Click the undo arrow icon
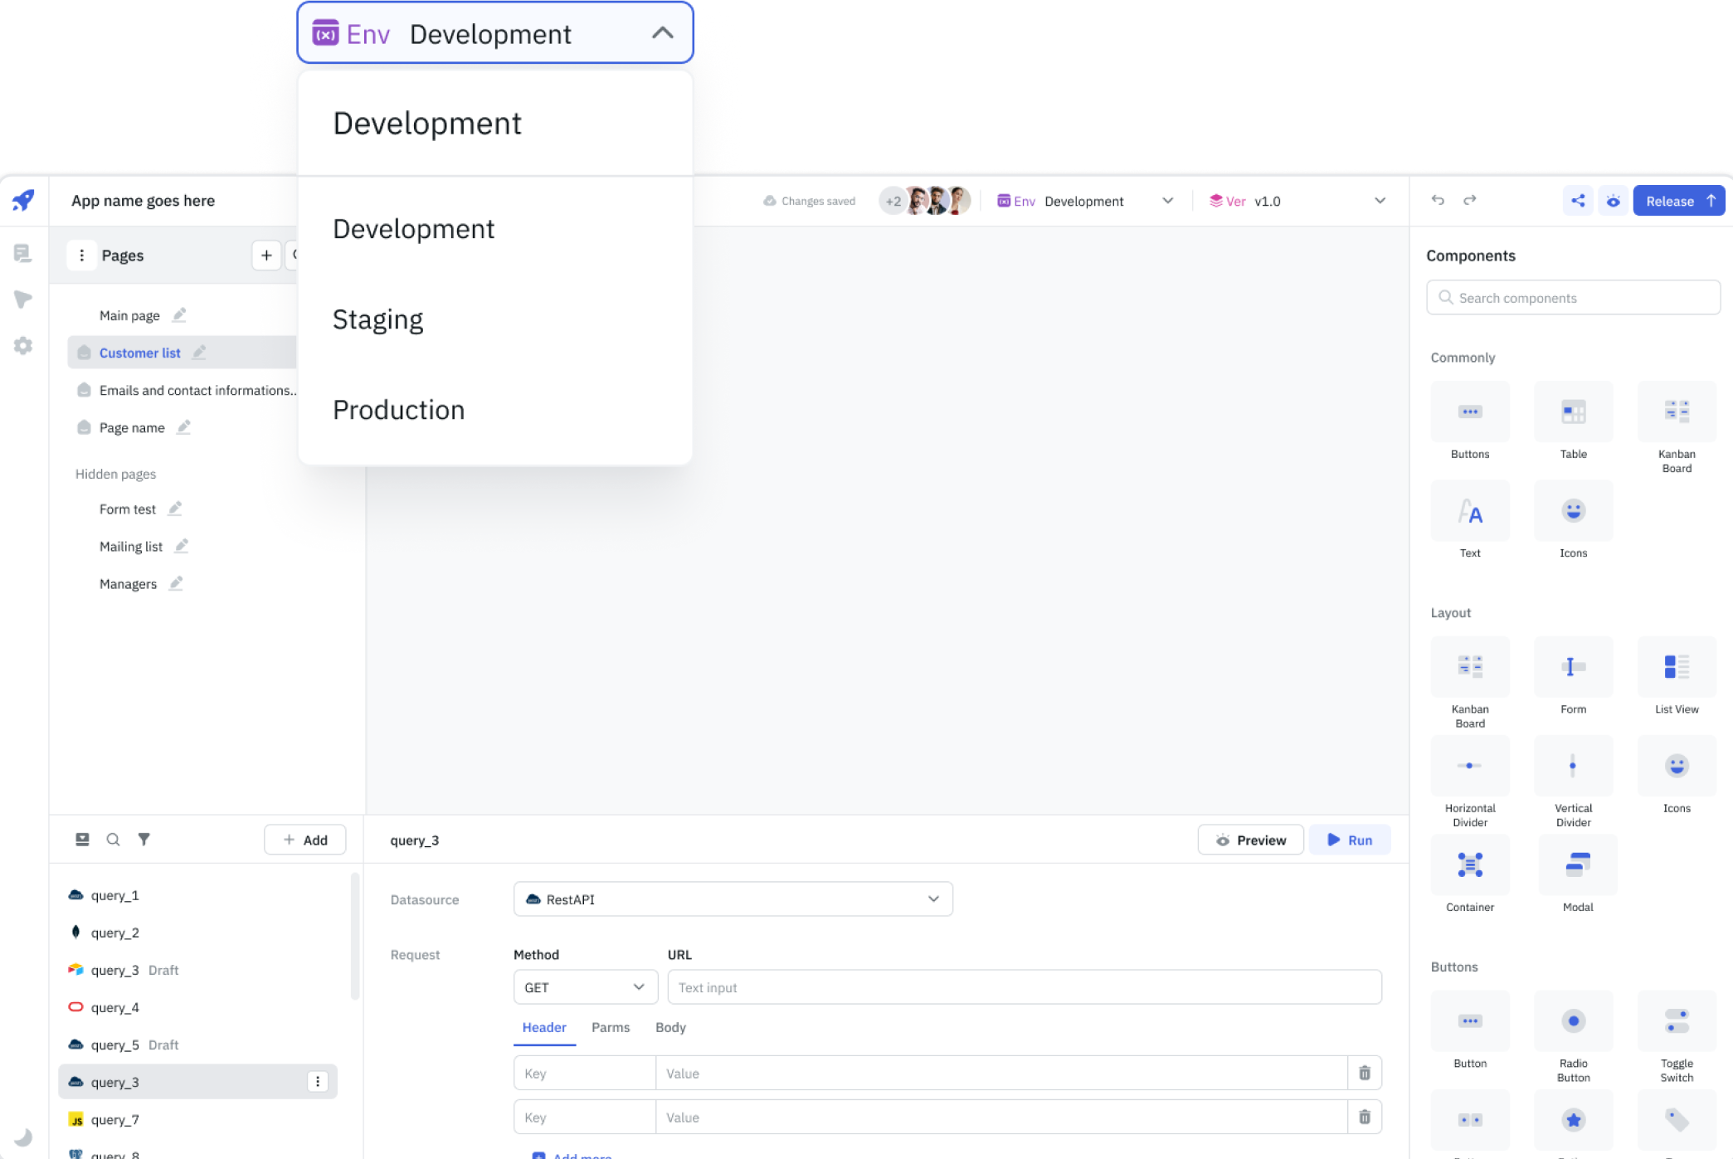This screenshot has width=1733, height=1159. pyautogui.click(x=1438, y=200)
